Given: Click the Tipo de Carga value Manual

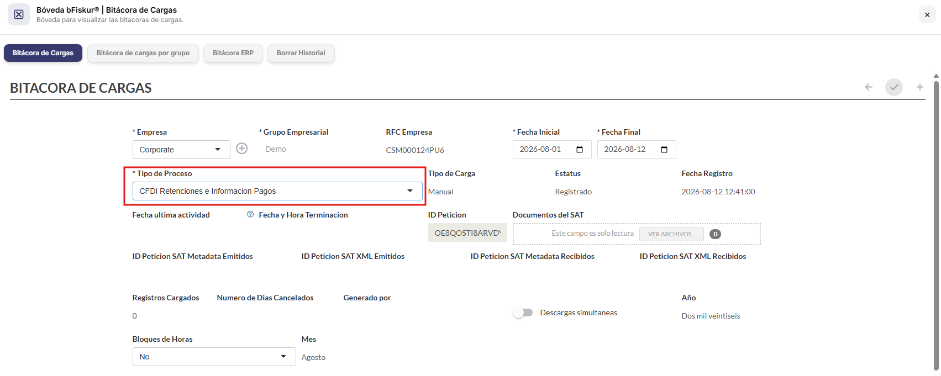Looking at the screenshot, I should click(441, 192).
